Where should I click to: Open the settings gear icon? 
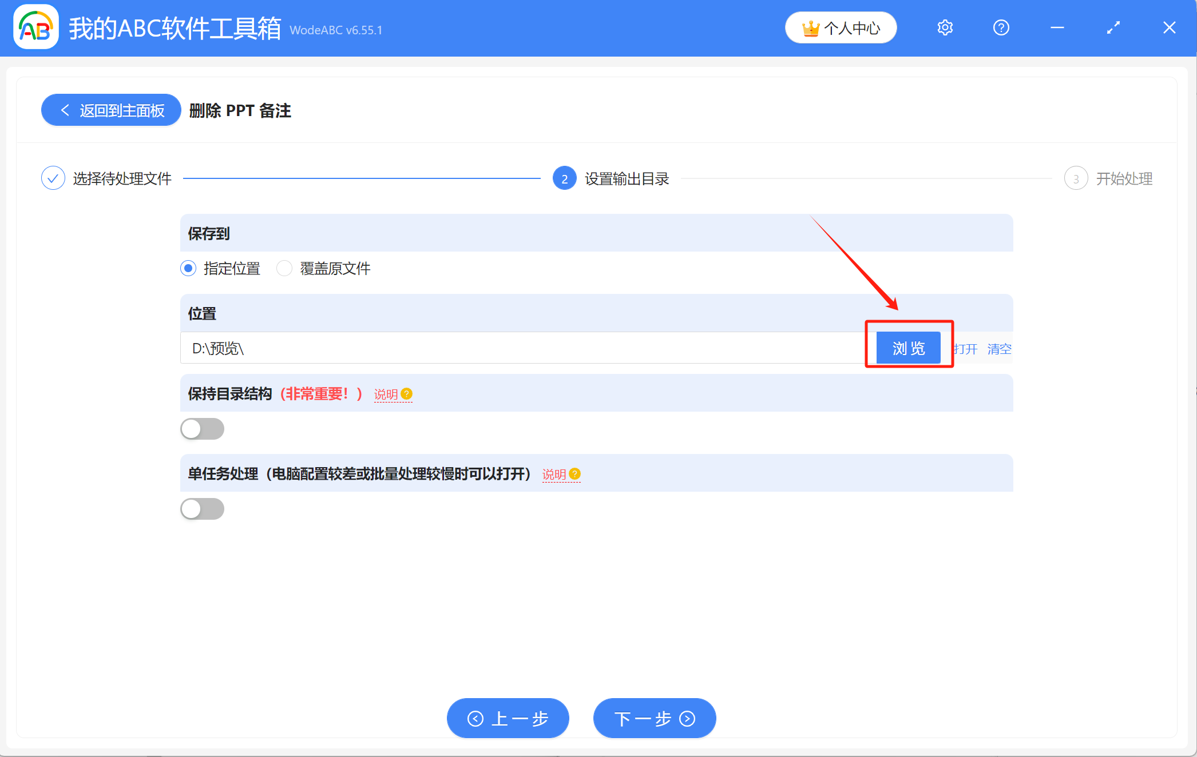[x=945, y=27]
